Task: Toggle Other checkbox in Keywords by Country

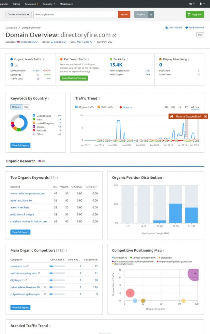Action: [x=34, y=134]
